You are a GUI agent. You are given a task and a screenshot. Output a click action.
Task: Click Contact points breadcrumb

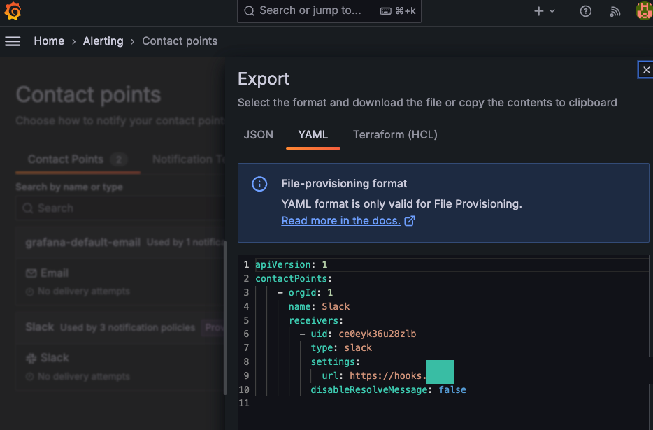pos(180,41)
